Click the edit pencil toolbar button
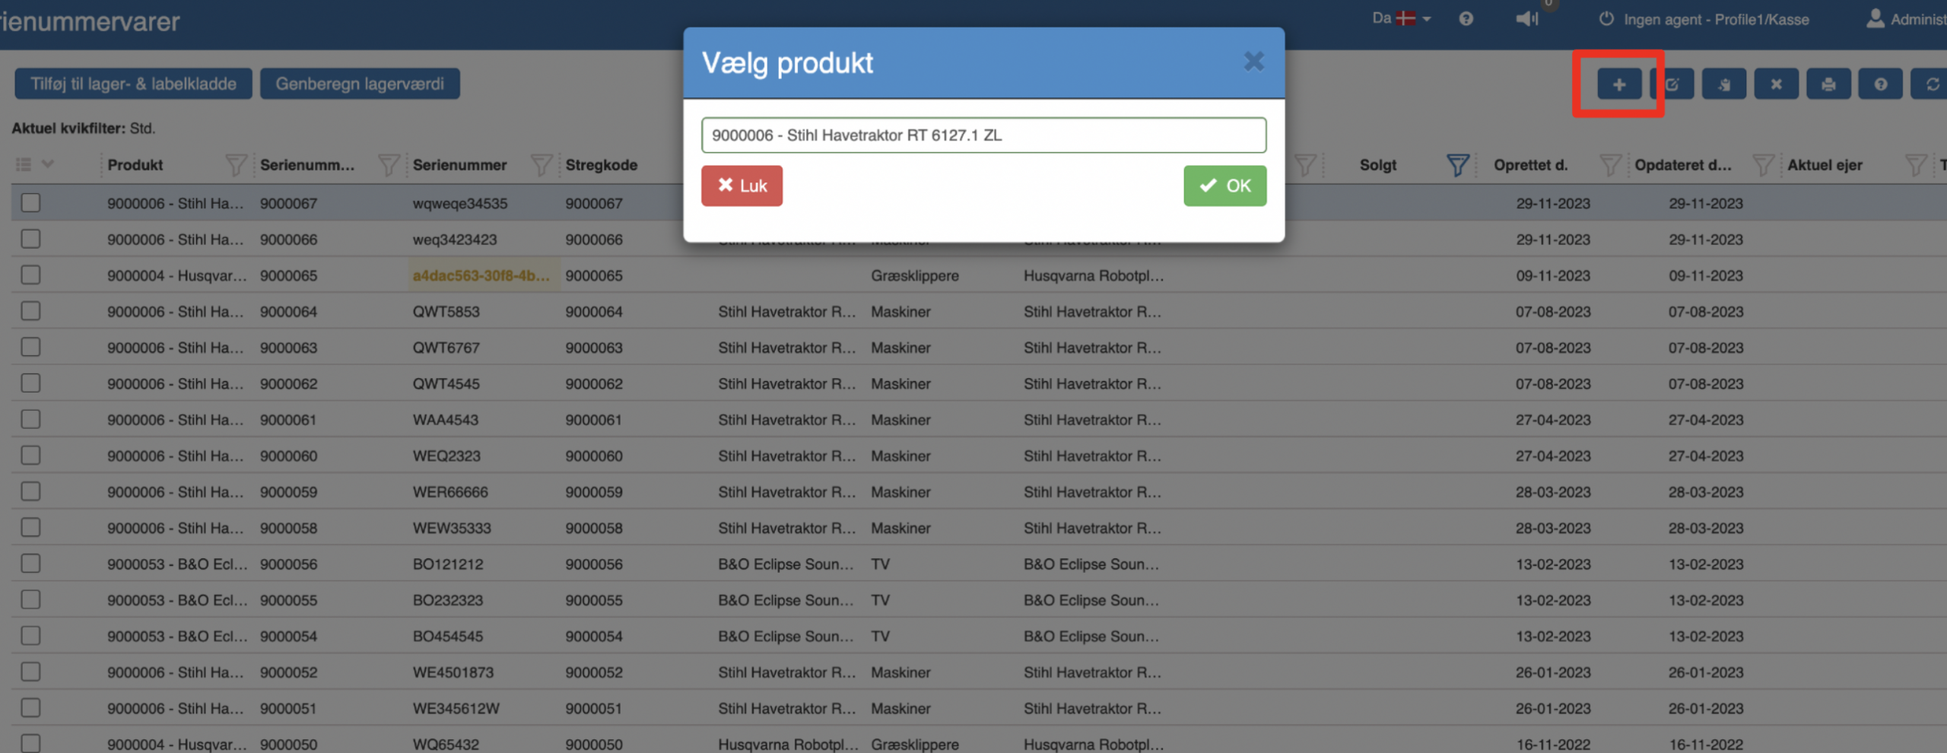Screen dimensions: 1947x753 tap(1672, 84)
